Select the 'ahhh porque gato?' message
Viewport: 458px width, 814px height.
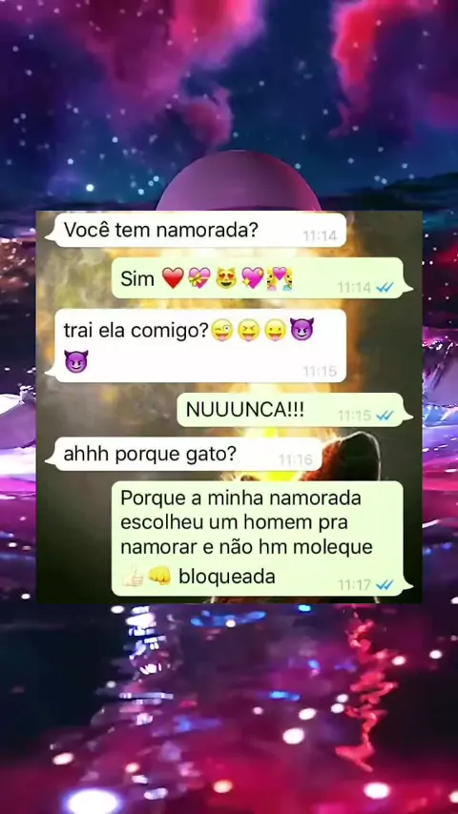click(184, 455)
